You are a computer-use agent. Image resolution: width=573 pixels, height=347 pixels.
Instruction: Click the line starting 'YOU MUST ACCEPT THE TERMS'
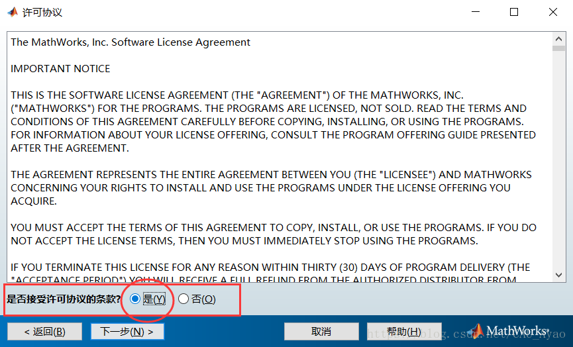point(274,228)
